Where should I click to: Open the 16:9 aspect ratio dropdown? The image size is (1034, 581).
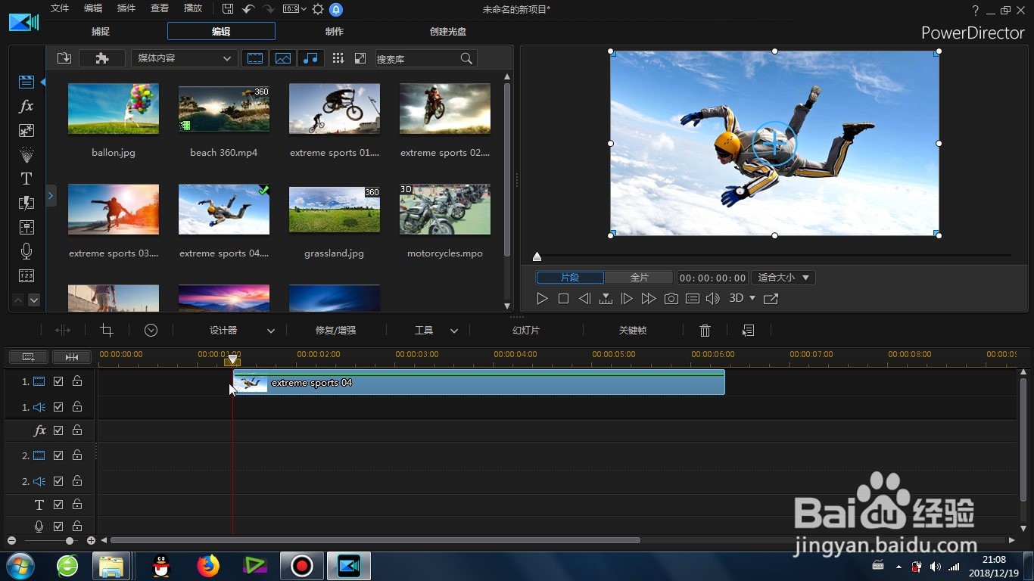(x=294, y=9)
